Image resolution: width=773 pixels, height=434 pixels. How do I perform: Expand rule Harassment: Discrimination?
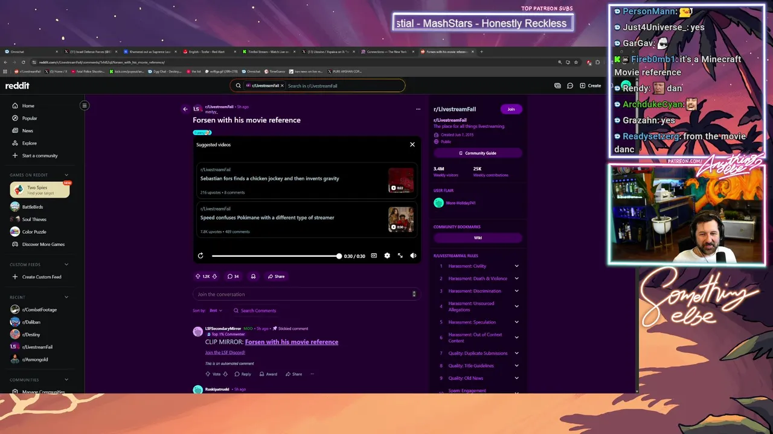click(x=516, y=291)
